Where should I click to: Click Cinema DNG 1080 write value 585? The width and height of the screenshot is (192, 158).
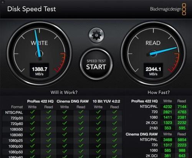[167, 150]
